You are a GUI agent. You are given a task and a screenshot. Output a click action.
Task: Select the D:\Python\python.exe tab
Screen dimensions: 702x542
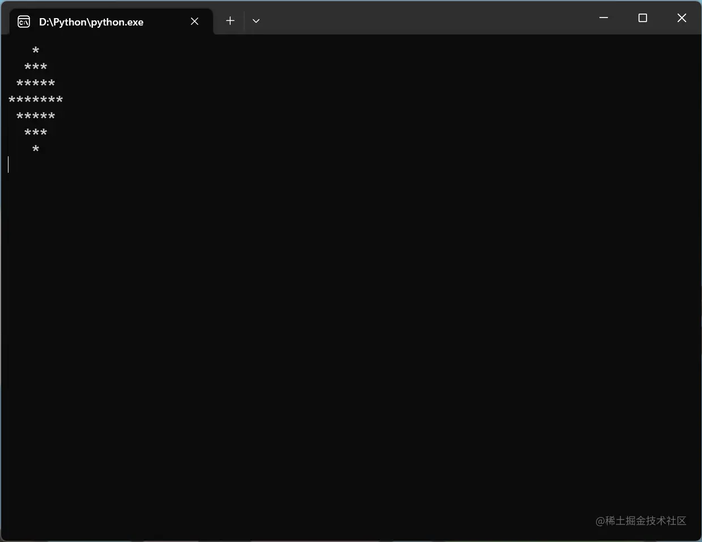pos(111,22)
